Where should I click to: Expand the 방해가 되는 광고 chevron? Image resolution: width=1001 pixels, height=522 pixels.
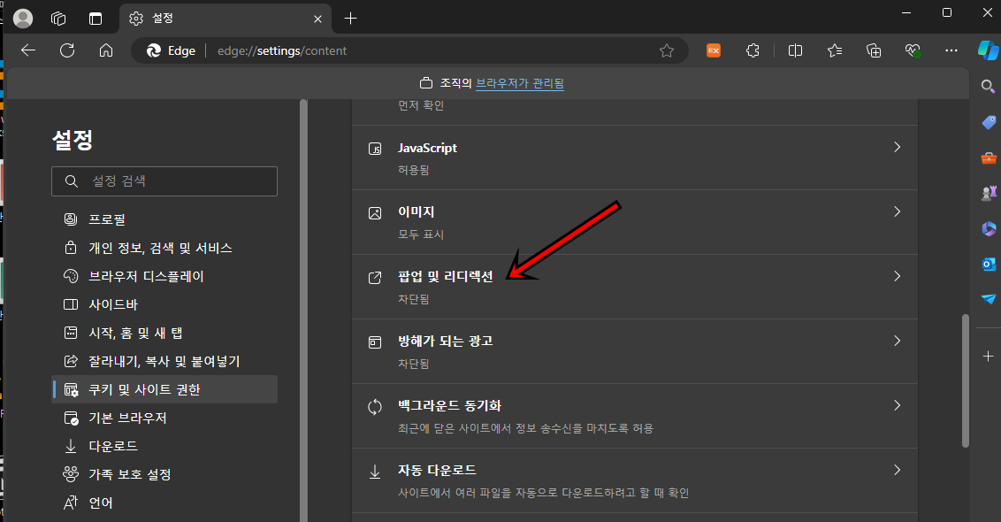pyautogui.click(x=897, y=341)
